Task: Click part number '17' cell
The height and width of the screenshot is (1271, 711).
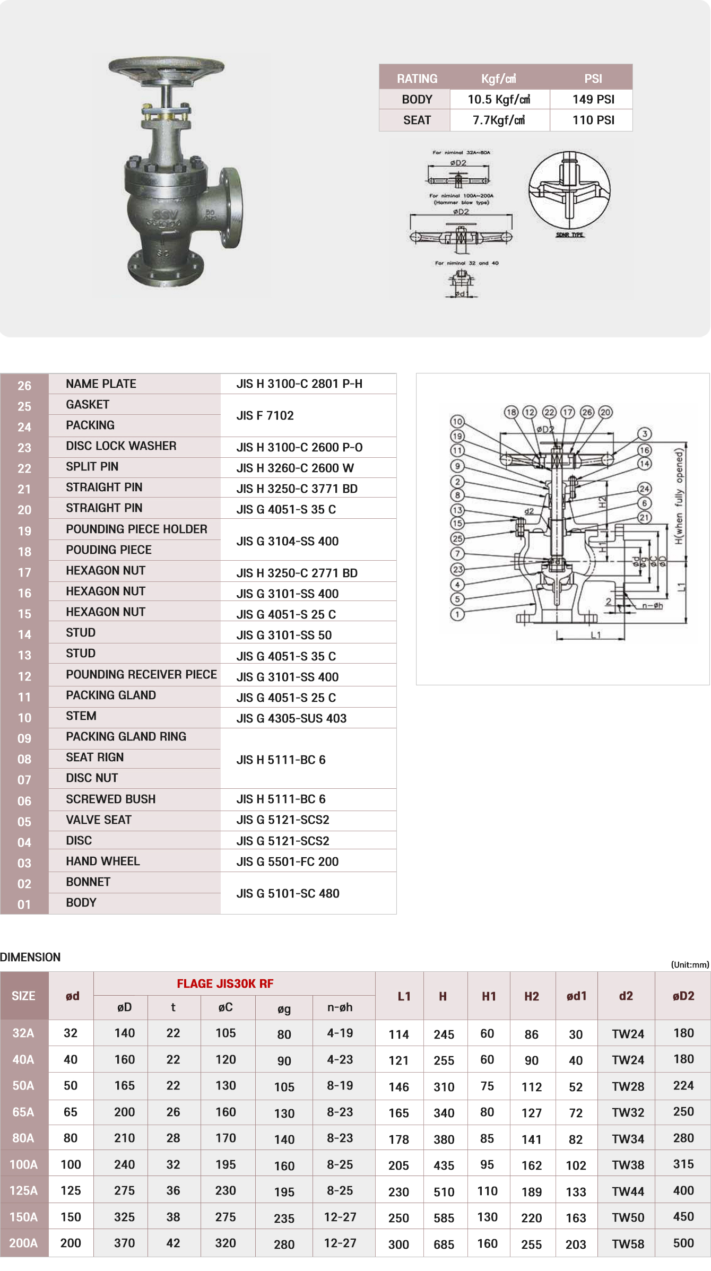Action: [24, 572]
